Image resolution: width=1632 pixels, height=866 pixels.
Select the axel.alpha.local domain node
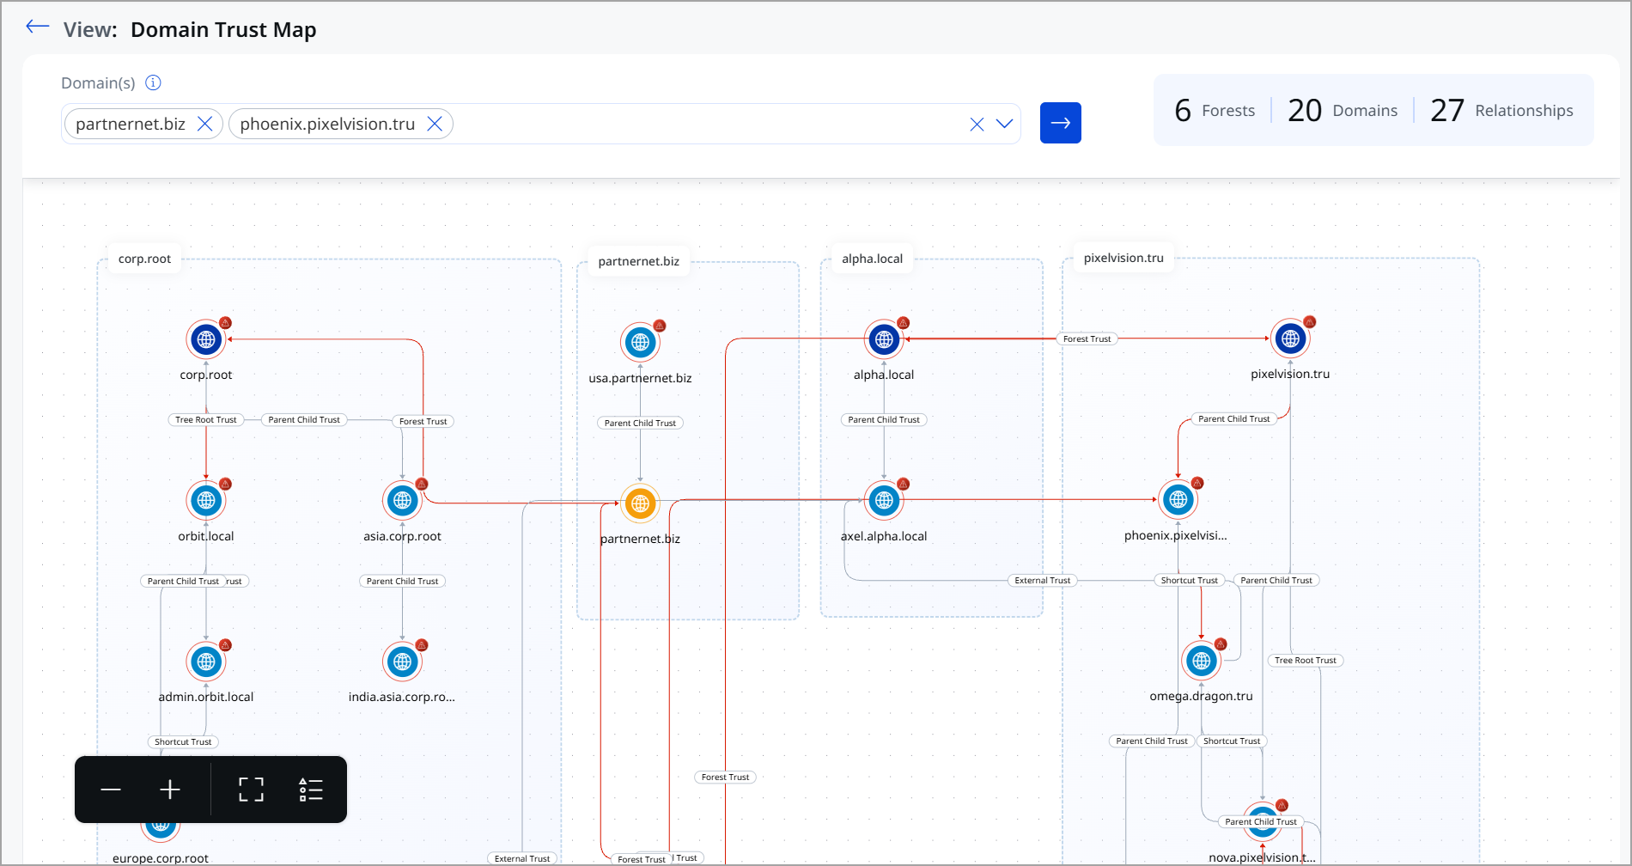pyautogui.click(x=883, y=501)
